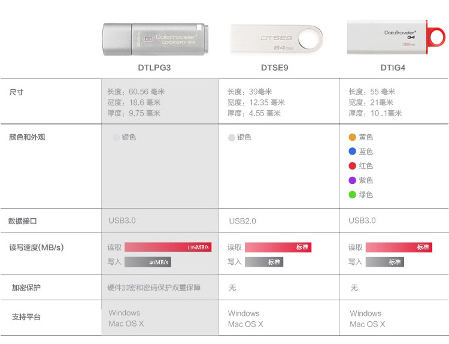Click the 支持平台 row header
This screenshot has height=344, width=449.
point(26,317)
